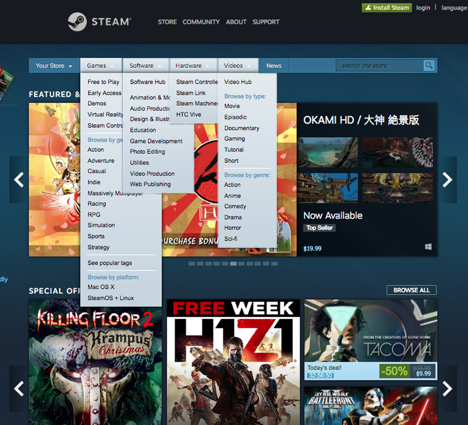Open Software Hub

click(148, 82)
